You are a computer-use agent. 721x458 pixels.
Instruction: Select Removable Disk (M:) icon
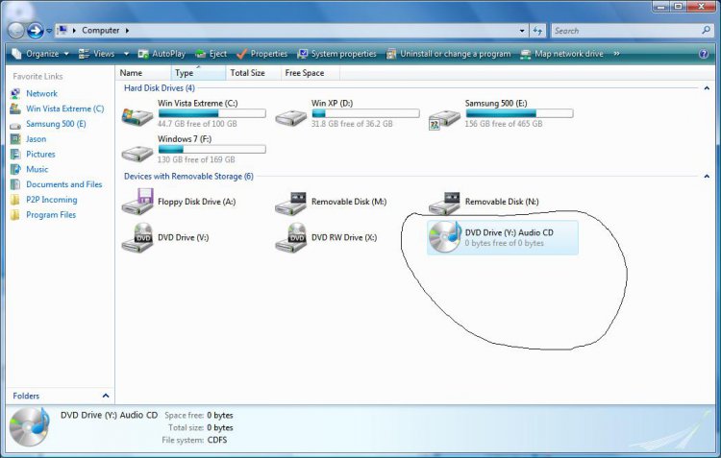click(x=290, y=203)
